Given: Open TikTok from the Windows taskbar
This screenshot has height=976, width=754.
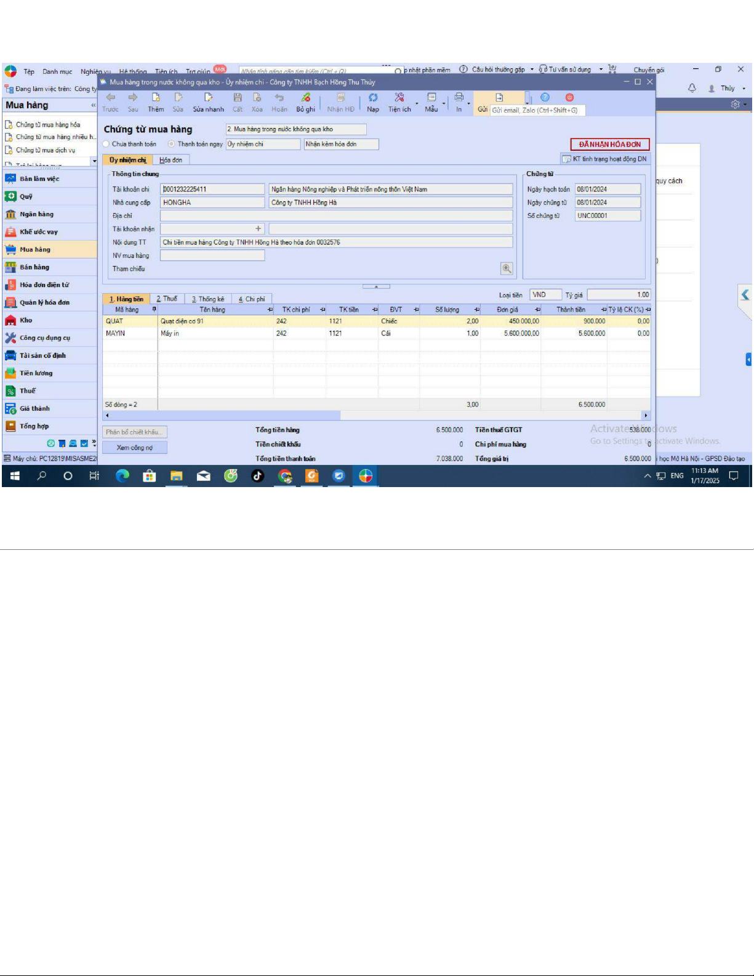Looking at the screenshot, I should click(257, 476).
